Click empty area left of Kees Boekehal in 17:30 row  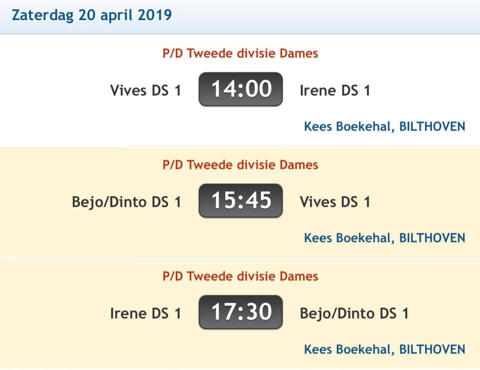point(150,349)
